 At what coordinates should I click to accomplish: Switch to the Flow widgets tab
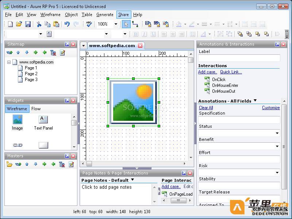(x=36, y=109)
